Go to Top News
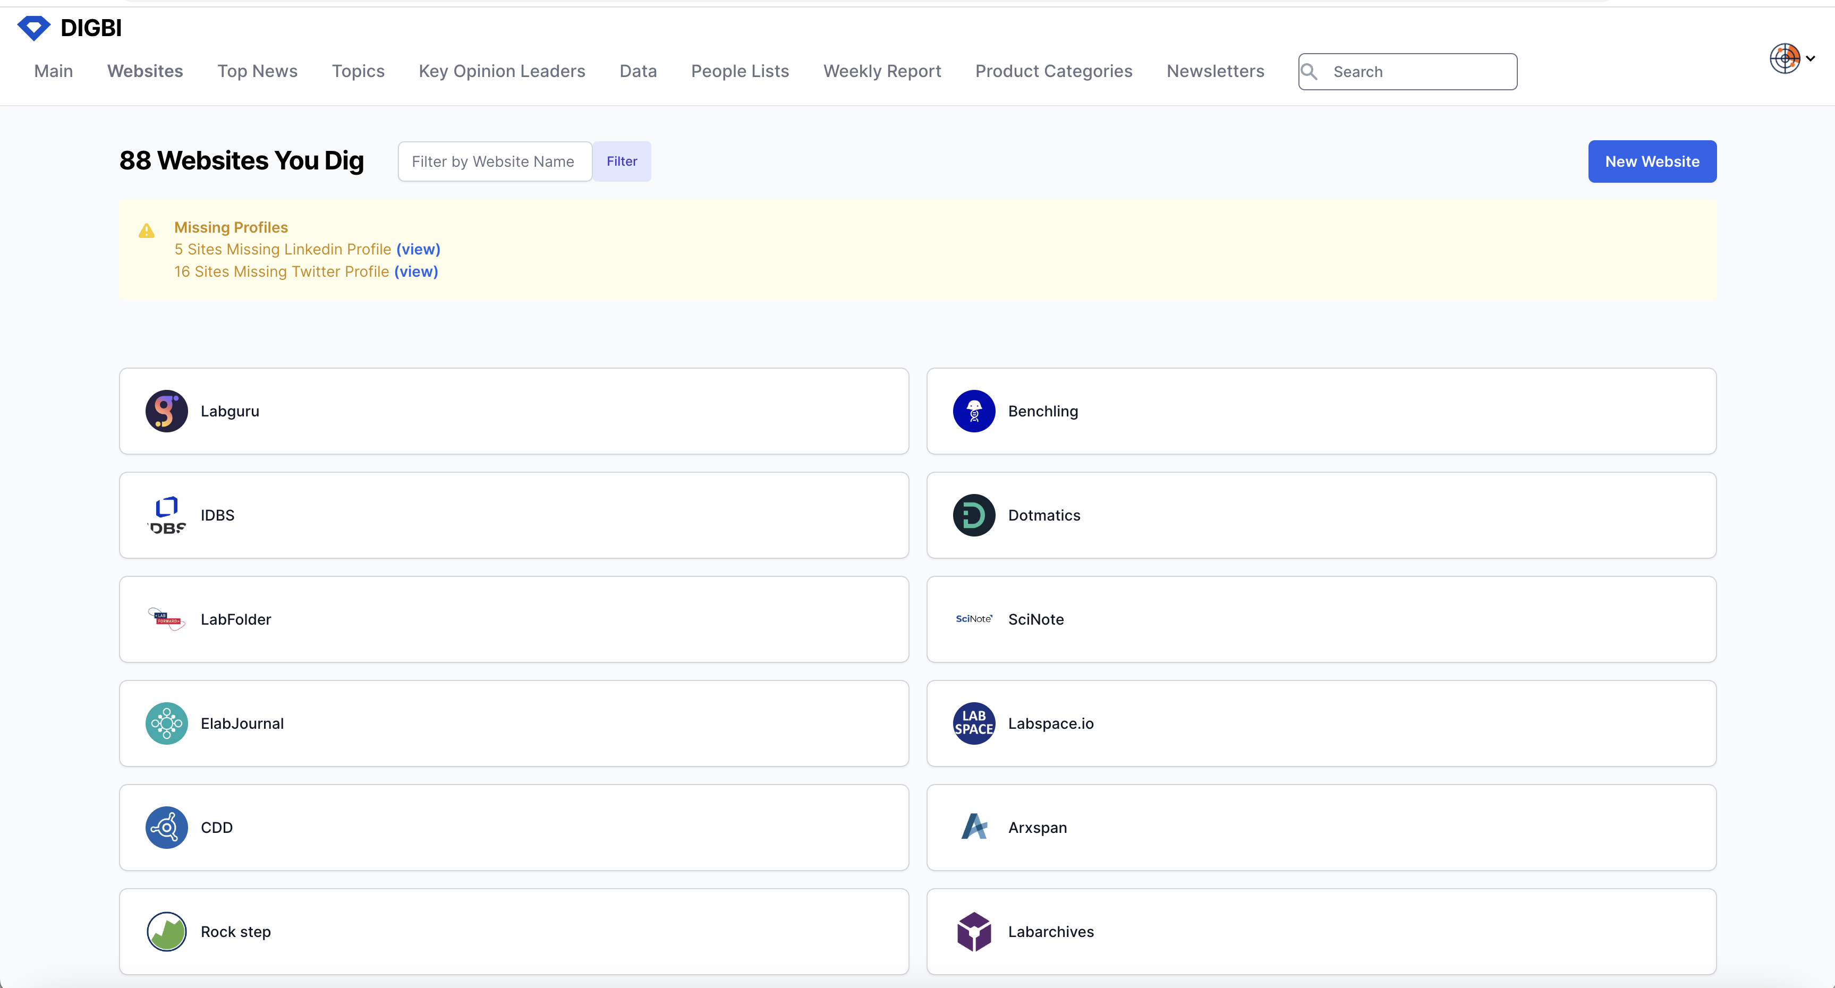Viewport: 1835px width, 988px height. [x=257, y=71]
